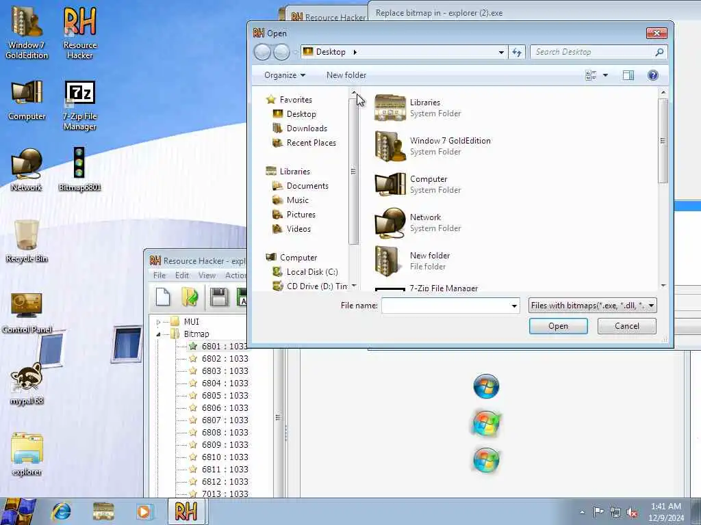Viewport: 701px width, 525px height.
Task: Click New folder in dialog toolbar
Action: pos(346,75)
